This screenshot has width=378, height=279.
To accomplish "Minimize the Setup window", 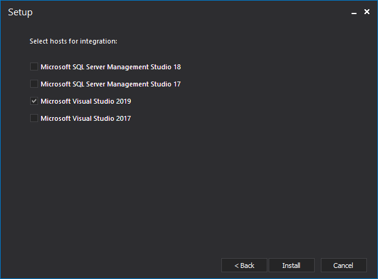I will pos(354,12).
